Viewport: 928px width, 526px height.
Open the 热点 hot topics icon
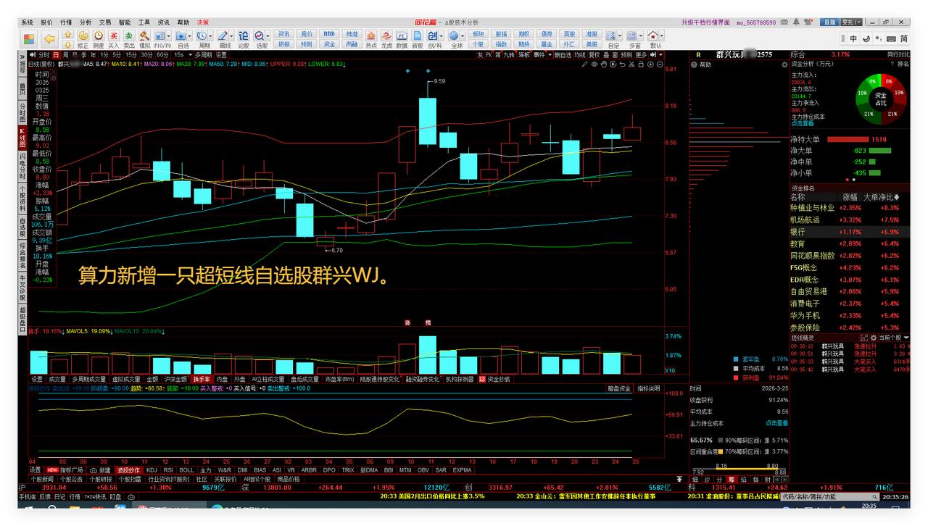371,38
